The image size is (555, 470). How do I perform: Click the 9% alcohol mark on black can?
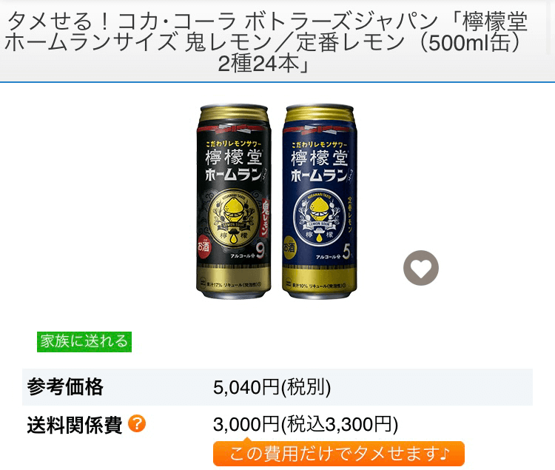(261, 252)
